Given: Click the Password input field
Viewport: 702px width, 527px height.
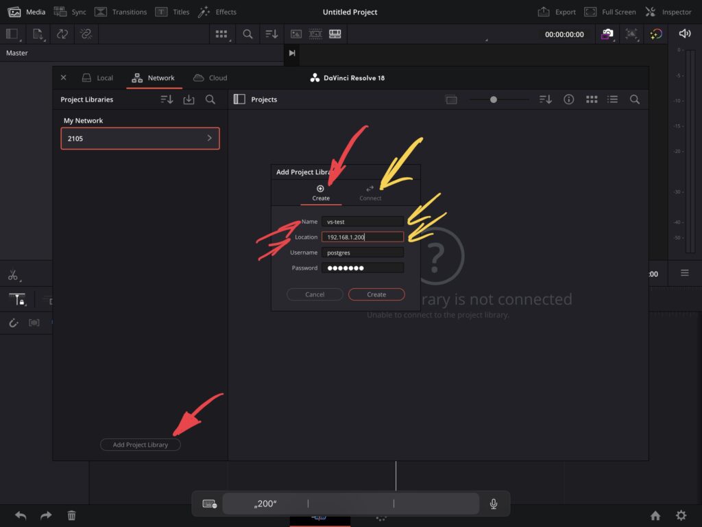Looking at the screenshot, I should (363, 268).
